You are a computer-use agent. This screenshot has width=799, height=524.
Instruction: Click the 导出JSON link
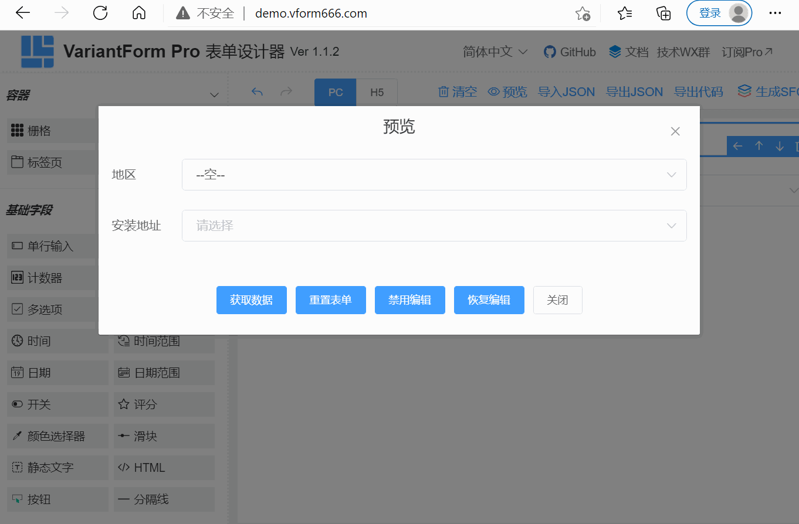click(x=634, y=91)
